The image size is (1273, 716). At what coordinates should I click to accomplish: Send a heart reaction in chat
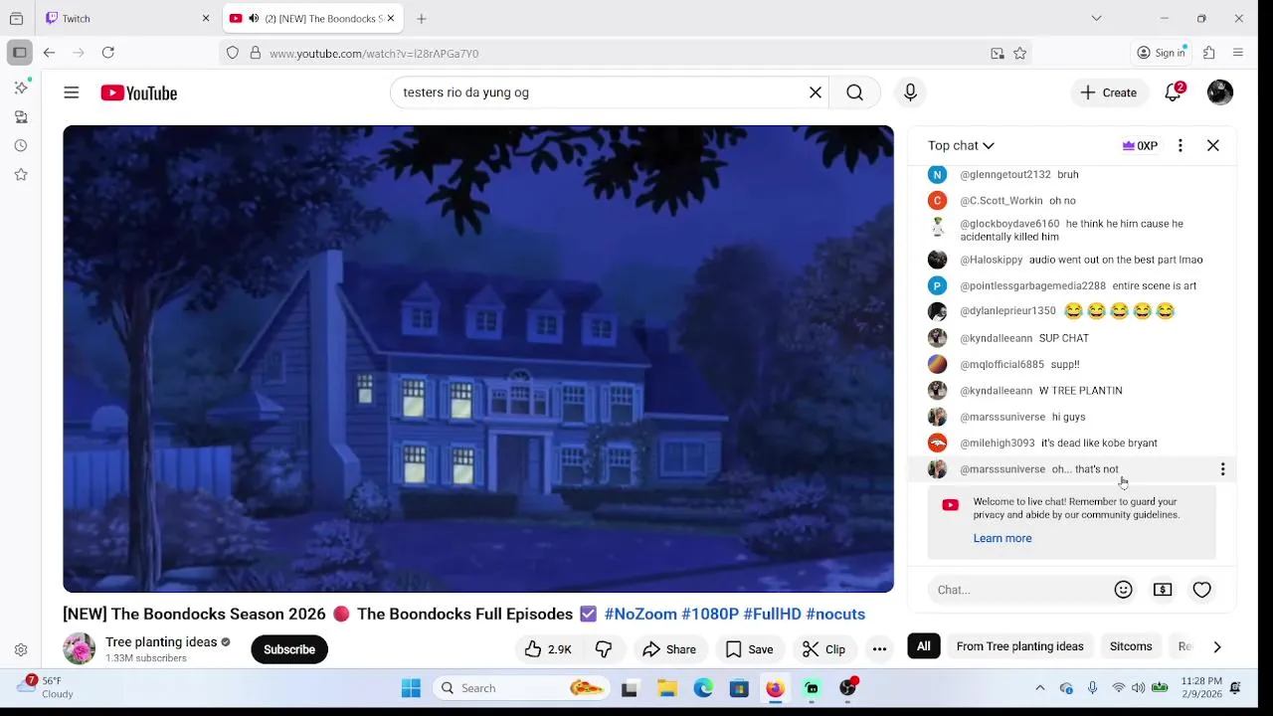click(x=1202, y=590)
